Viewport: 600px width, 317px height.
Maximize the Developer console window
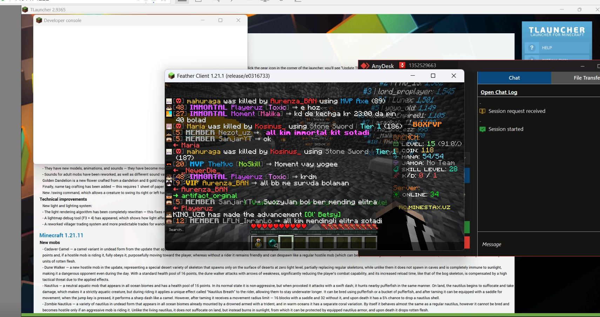220,20
